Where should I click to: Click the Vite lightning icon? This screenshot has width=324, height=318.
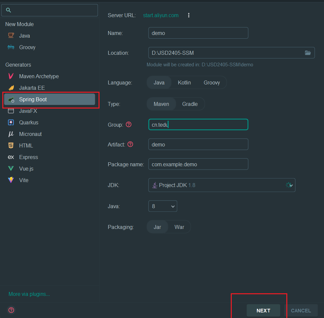11,180
